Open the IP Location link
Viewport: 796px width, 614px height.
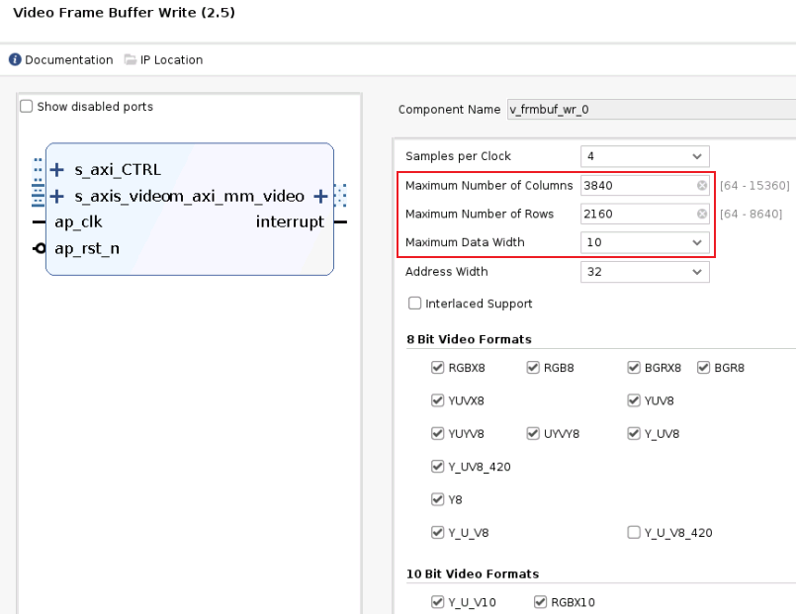171,60
